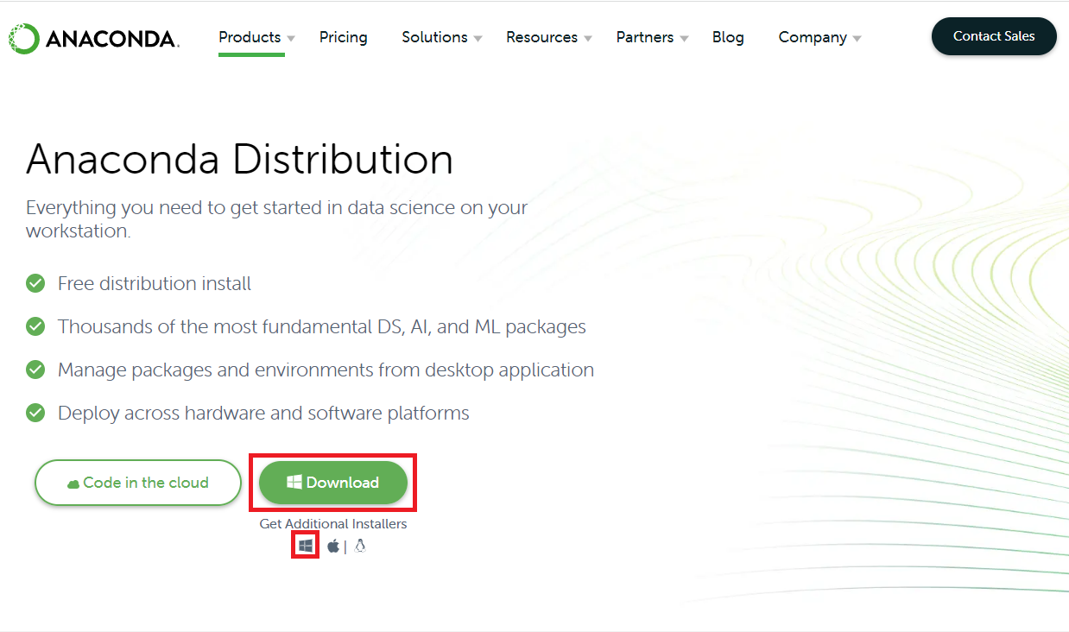The image size is (1069, 632).
Task: Expand the Partners dropdown arrow
Action: tap(684, 39)
